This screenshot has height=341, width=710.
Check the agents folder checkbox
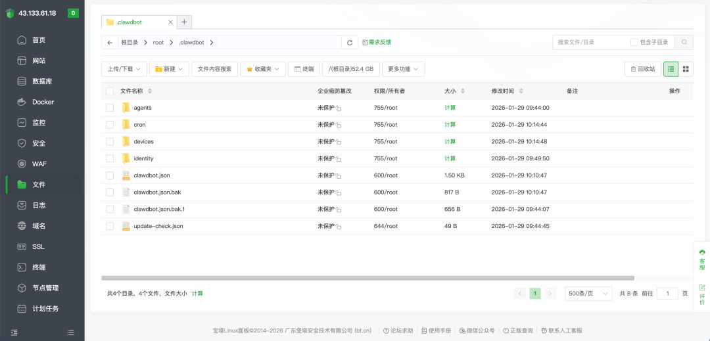pos(110,108)
